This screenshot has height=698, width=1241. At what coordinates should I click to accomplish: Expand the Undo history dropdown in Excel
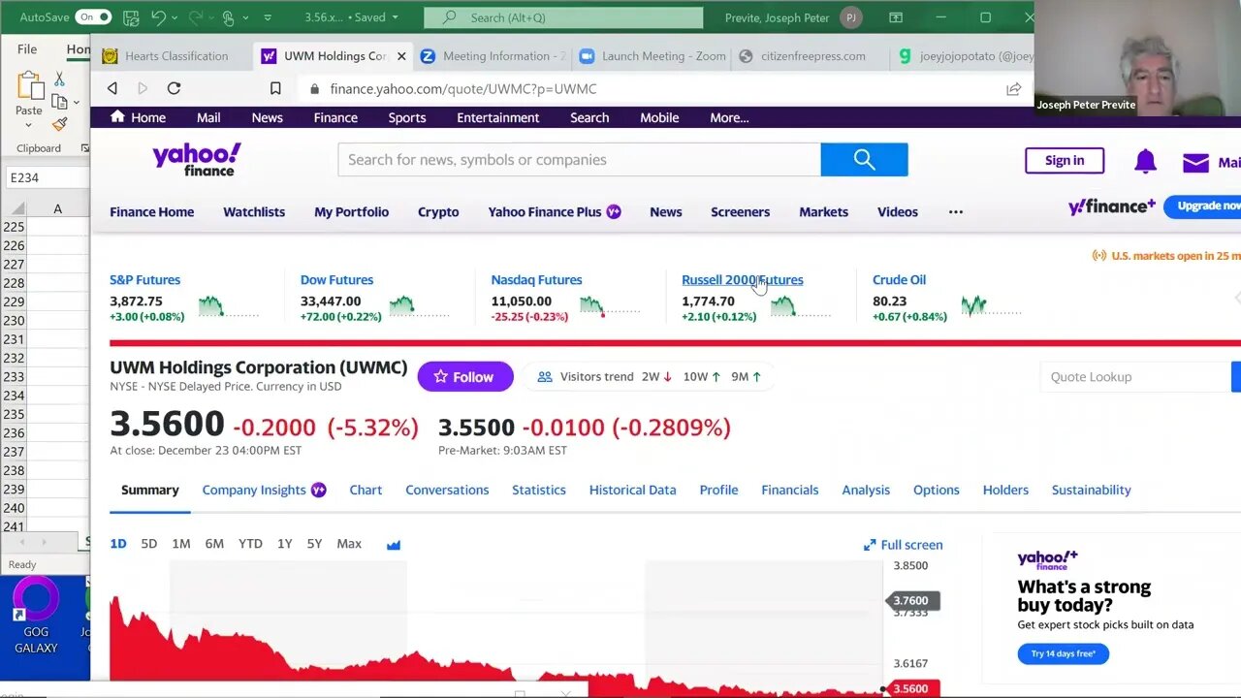tap(175, 17)
